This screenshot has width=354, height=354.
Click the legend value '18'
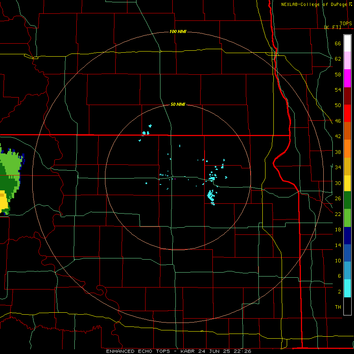point(338,230)
